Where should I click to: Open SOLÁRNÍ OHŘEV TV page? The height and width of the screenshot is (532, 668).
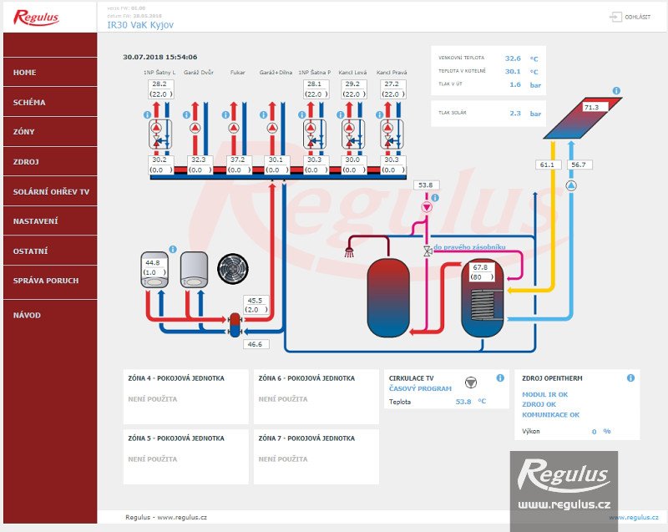click(x=50, y=192)
